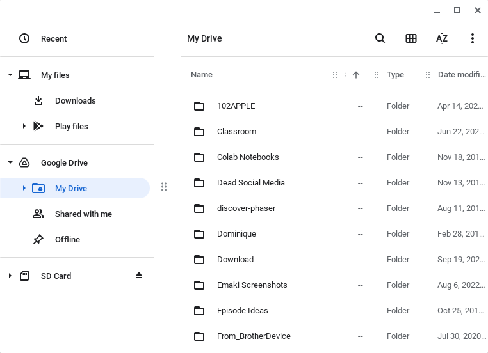This screenshot has height=353, width=488.
Task: Select the From_BrotherDevice folder name
Action: [x=254, y=336]
